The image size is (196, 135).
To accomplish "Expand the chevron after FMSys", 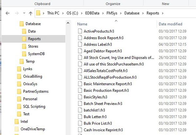I will coord(121,13).
